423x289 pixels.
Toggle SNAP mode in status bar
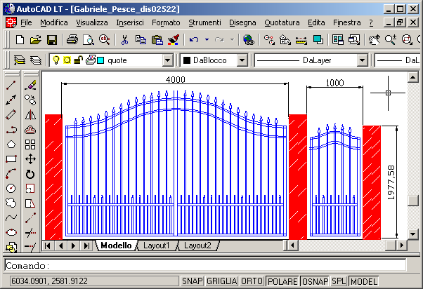tap(192, 281)
